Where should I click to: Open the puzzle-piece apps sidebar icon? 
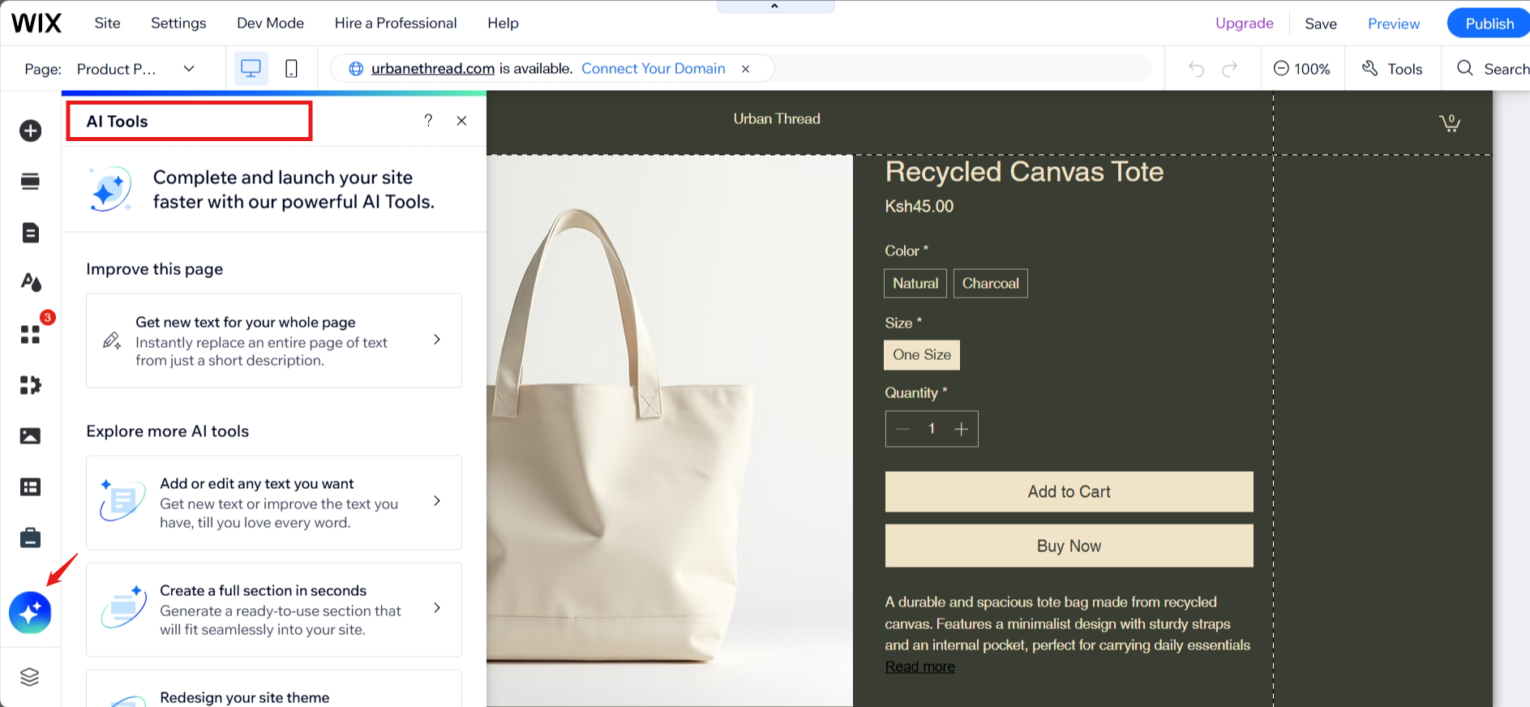tap(30, 385)
